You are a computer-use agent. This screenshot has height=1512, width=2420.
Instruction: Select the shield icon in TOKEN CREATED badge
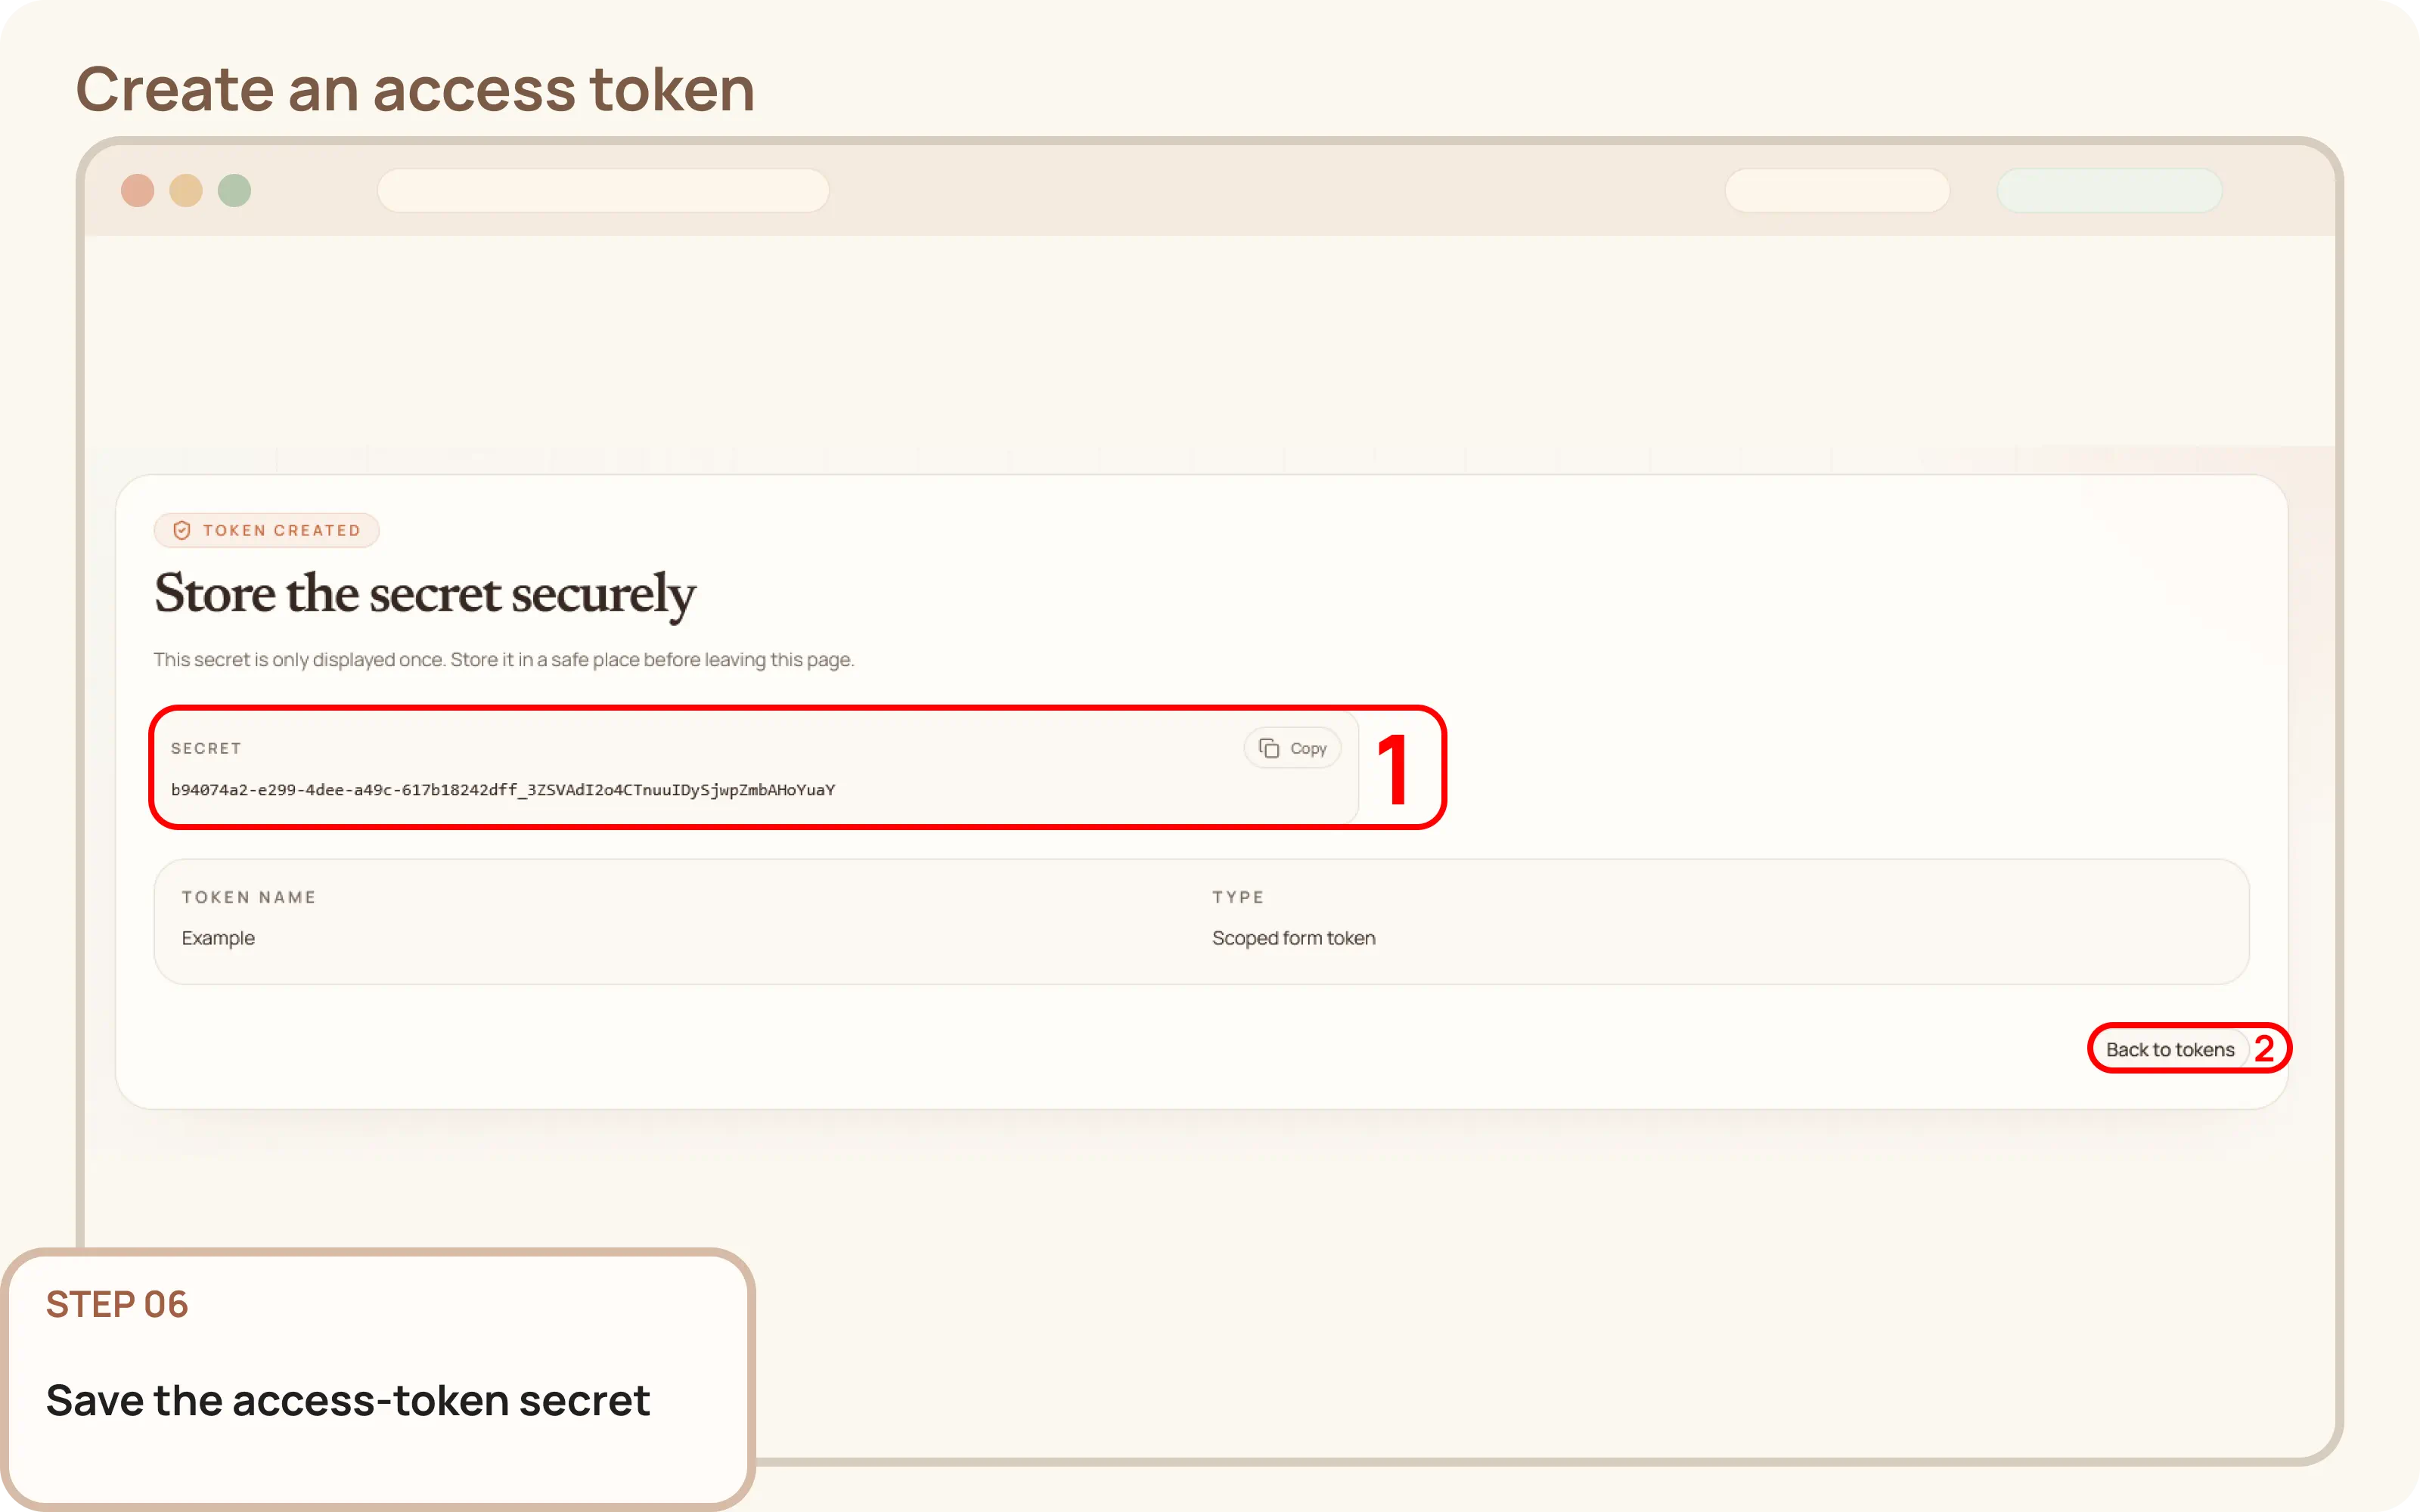[181, 530]
